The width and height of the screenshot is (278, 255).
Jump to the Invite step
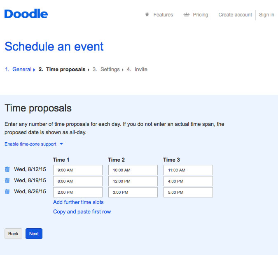tap(140, 70)
